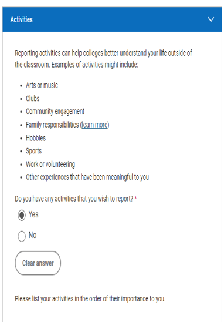Click the Please list your activities instruction

click(x=90, y=298)
